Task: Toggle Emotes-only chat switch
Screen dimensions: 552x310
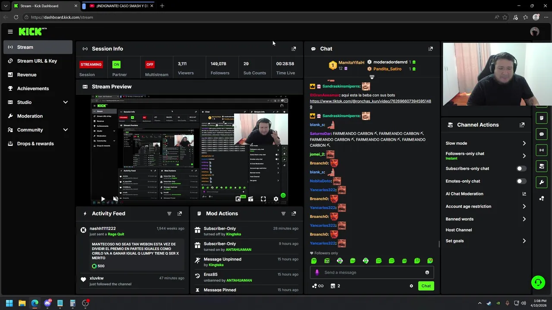Action: coord(521,181)
